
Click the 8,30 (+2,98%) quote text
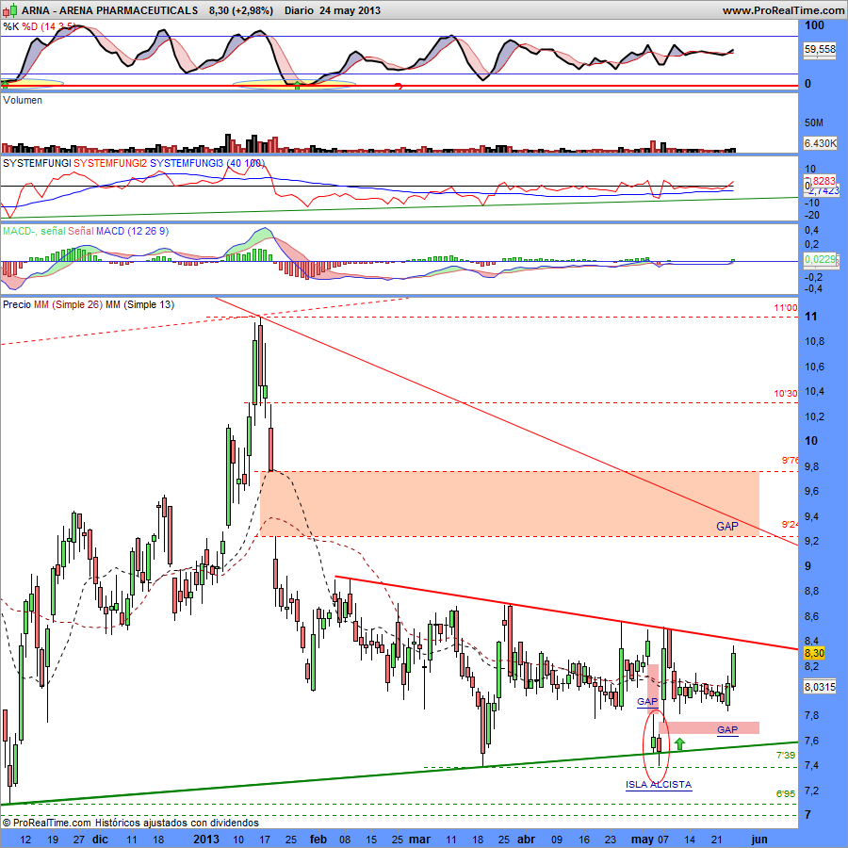[240, 10]
